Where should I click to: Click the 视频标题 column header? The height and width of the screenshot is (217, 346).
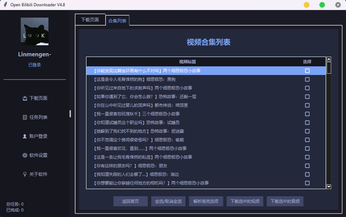187,62
